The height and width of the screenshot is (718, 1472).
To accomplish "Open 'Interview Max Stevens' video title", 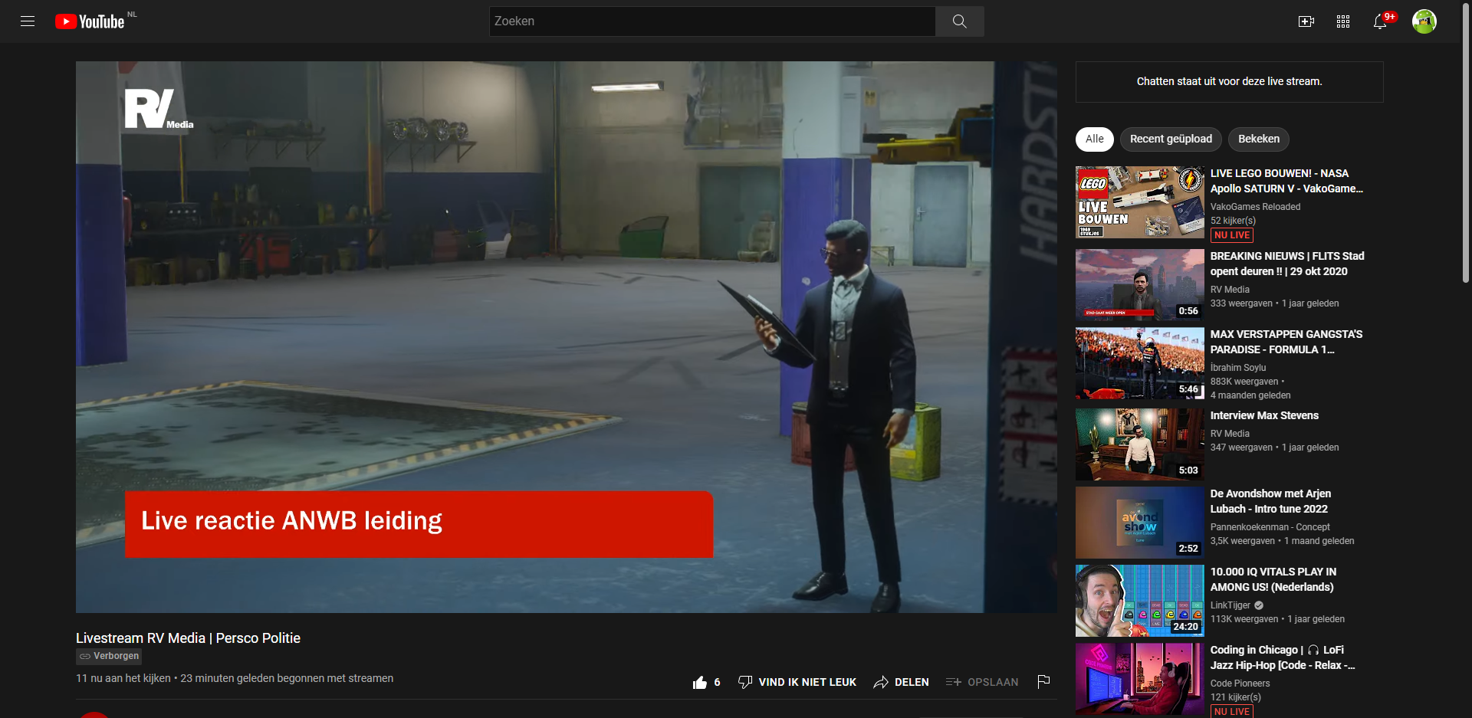I will tap(1264, 415).
